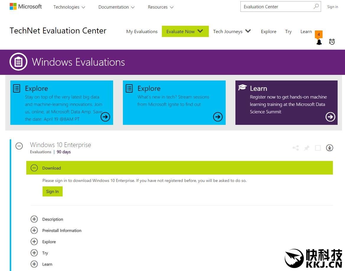Tick the Windows 10 Enterprise checkbox
This screenshot has height=271, width=345.
(318, 148)
